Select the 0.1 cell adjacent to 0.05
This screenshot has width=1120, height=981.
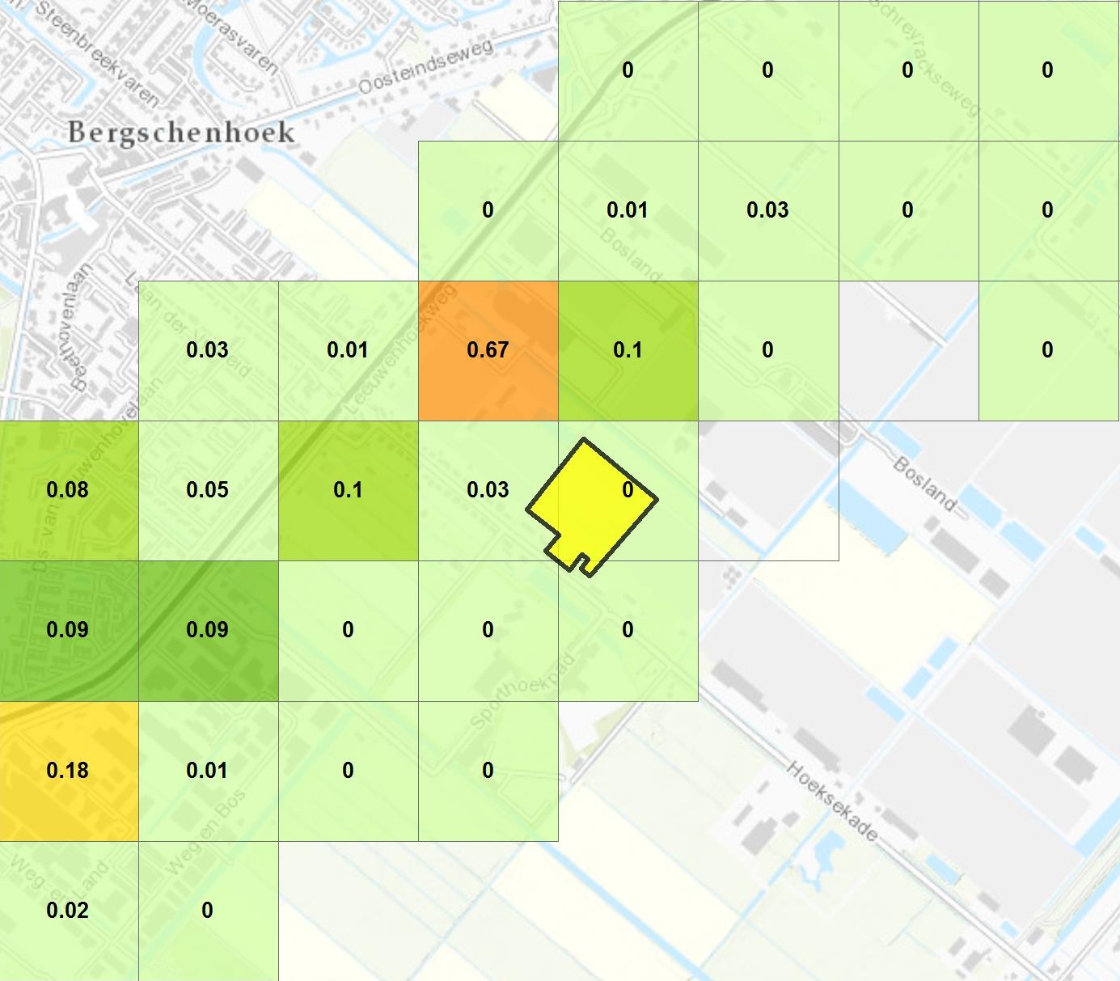[x=348, y=490]
